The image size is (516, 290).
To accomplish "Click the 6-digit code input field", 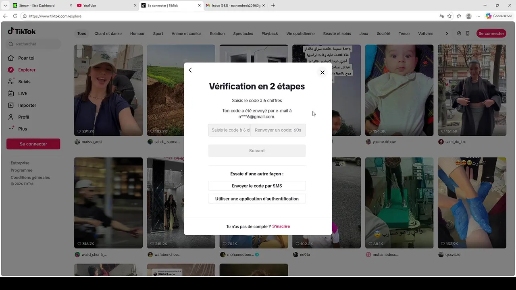I will coord(229,130).
